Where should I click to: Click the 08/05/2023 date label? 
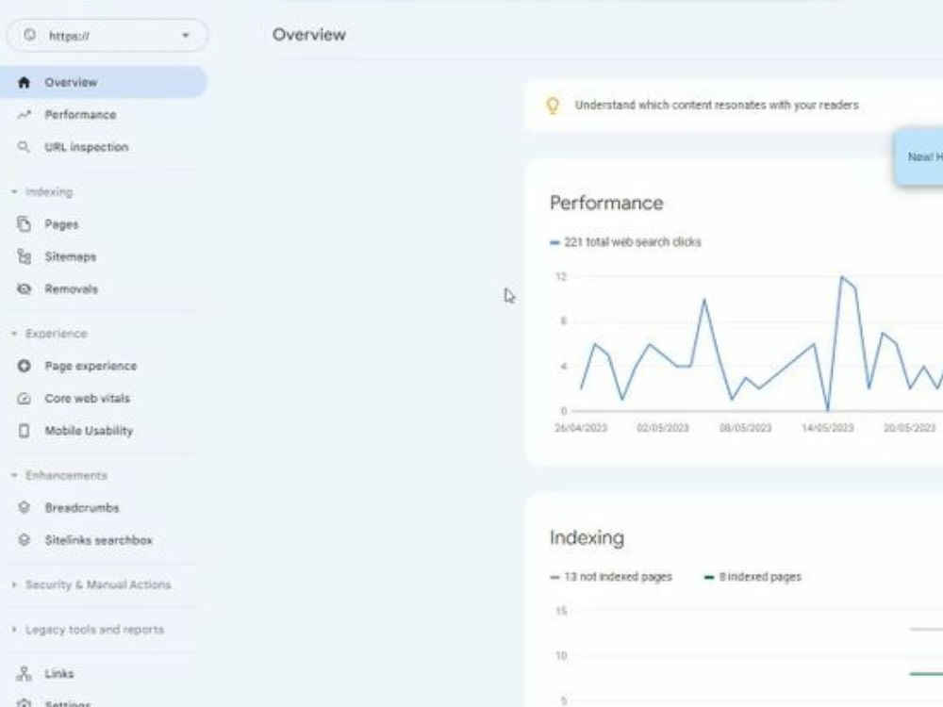click(x=745, y=428)
